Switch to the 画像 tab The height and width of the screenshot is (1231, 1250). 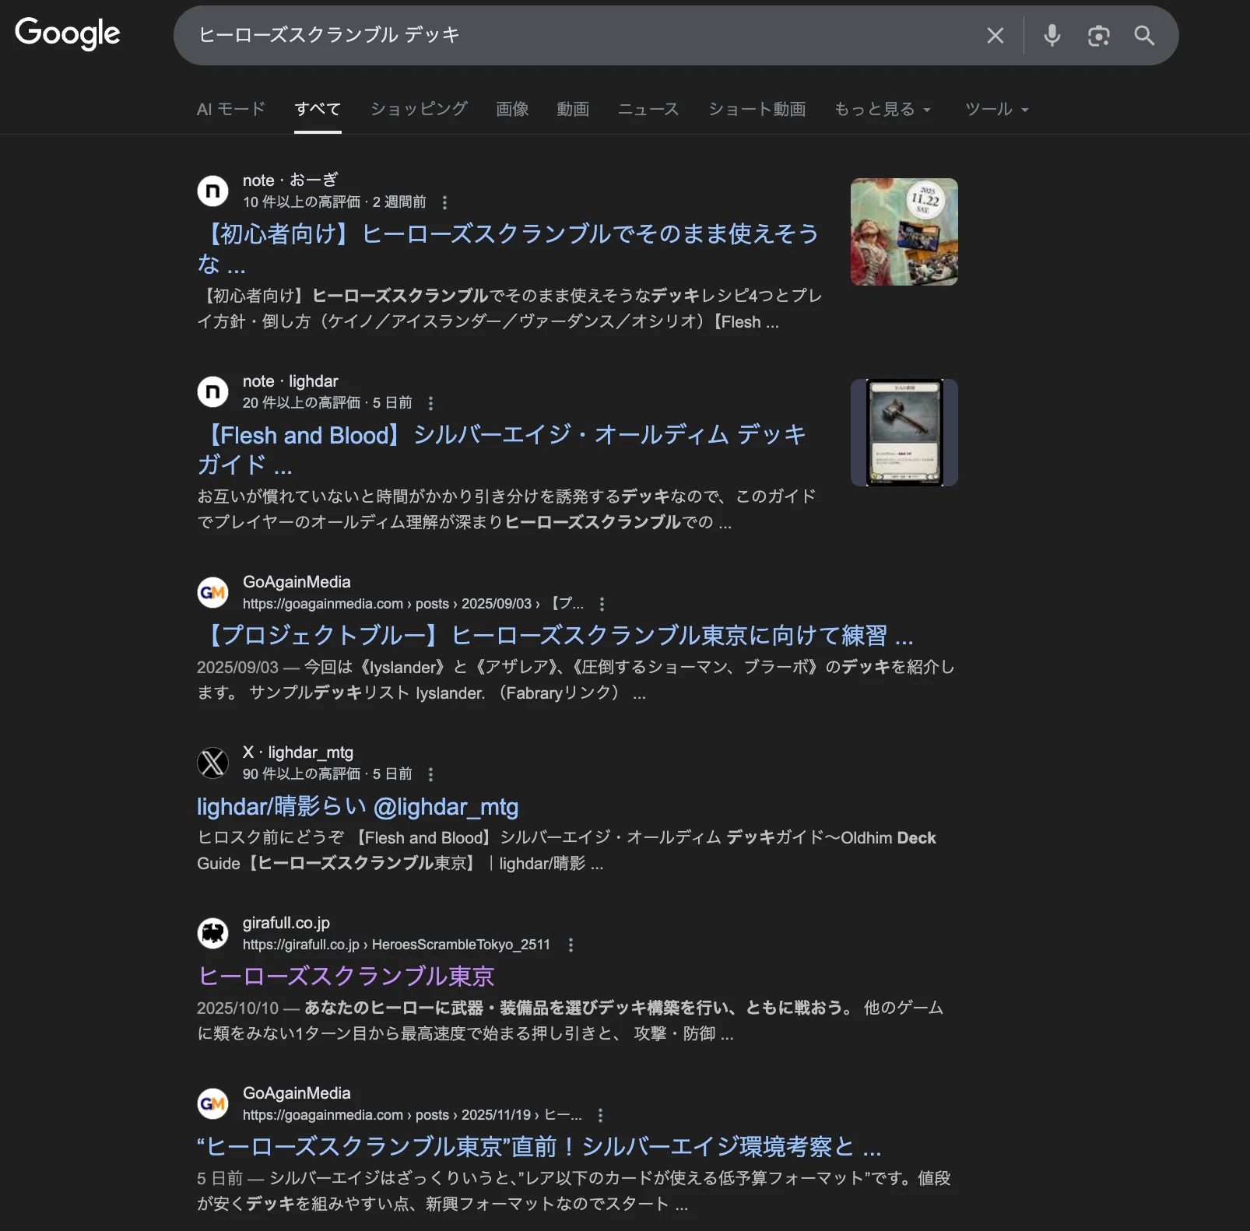tap(512, 109)
